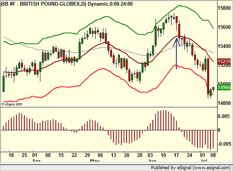Image resolution: width=233 pixels, height=171 pixels.
Task: Click the date label 18 on the time axis
Action: point(11,155)
